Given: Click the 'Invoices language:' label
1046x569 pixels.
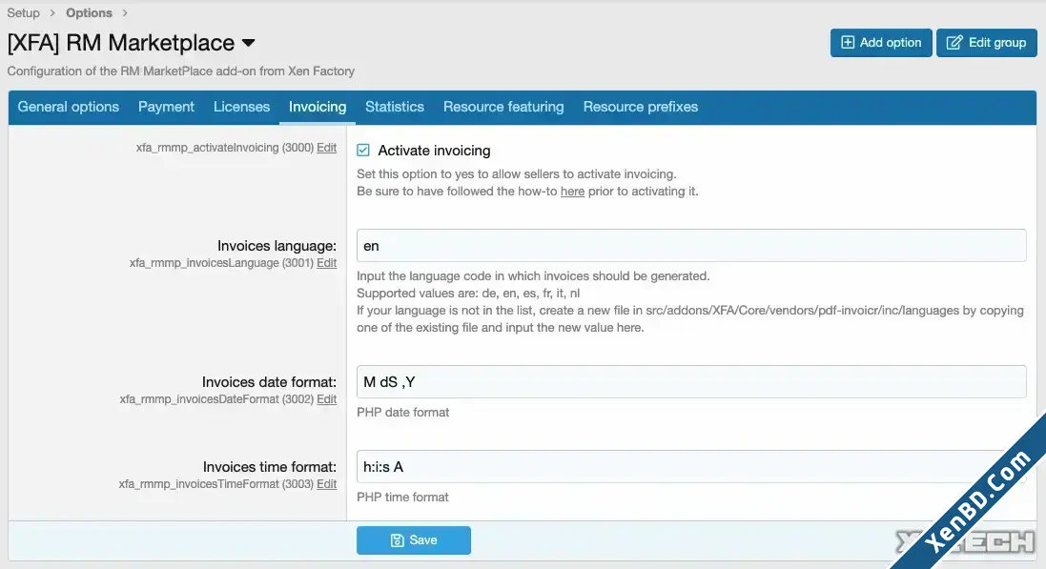Looking at the screenshot, I should tap(277, 246).
